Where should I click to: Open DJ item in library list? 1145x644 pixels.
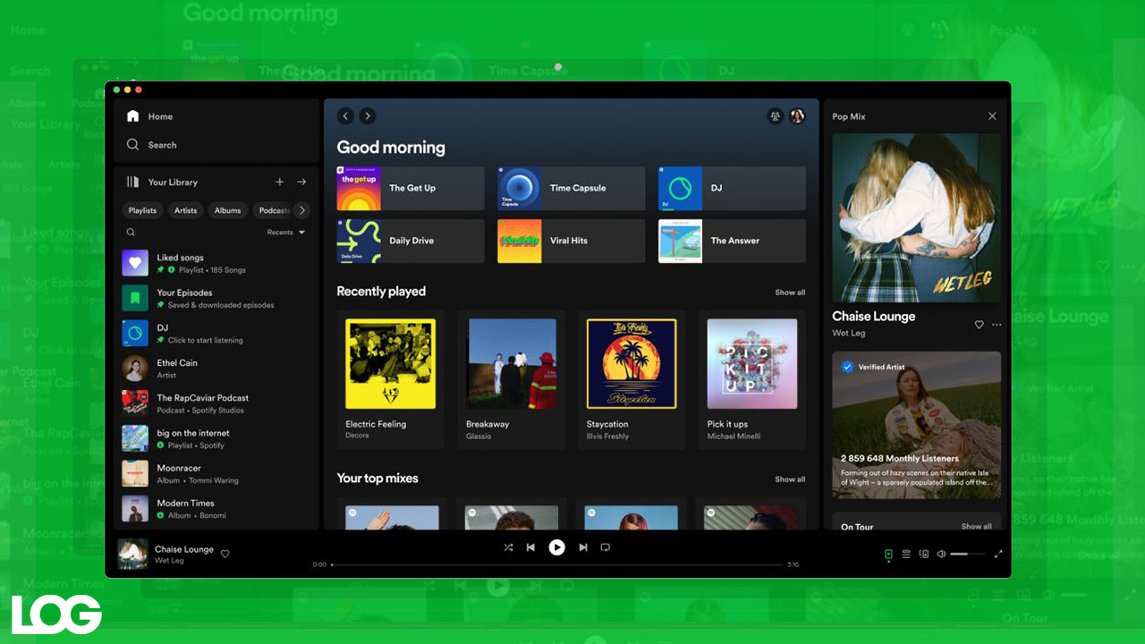pos(216,334)
